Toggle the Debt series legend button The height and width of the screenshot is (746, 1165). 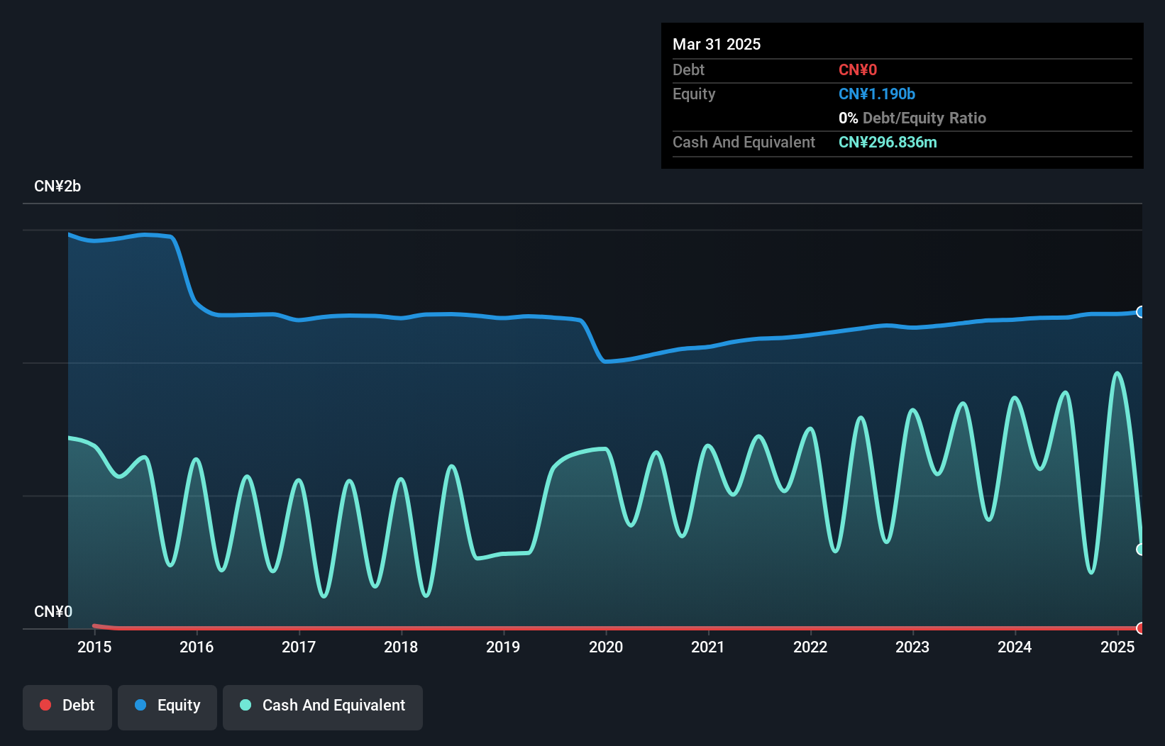(x=67, y=707)
